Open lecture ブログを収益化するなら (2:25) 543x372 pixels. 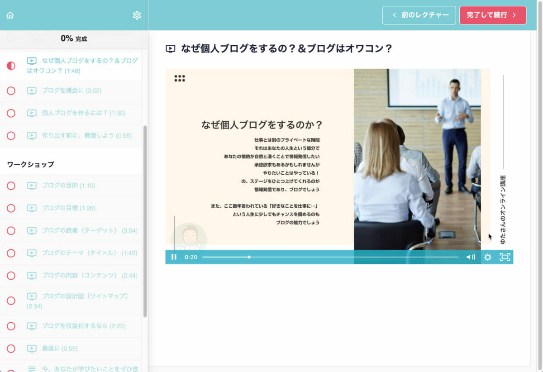71,326
